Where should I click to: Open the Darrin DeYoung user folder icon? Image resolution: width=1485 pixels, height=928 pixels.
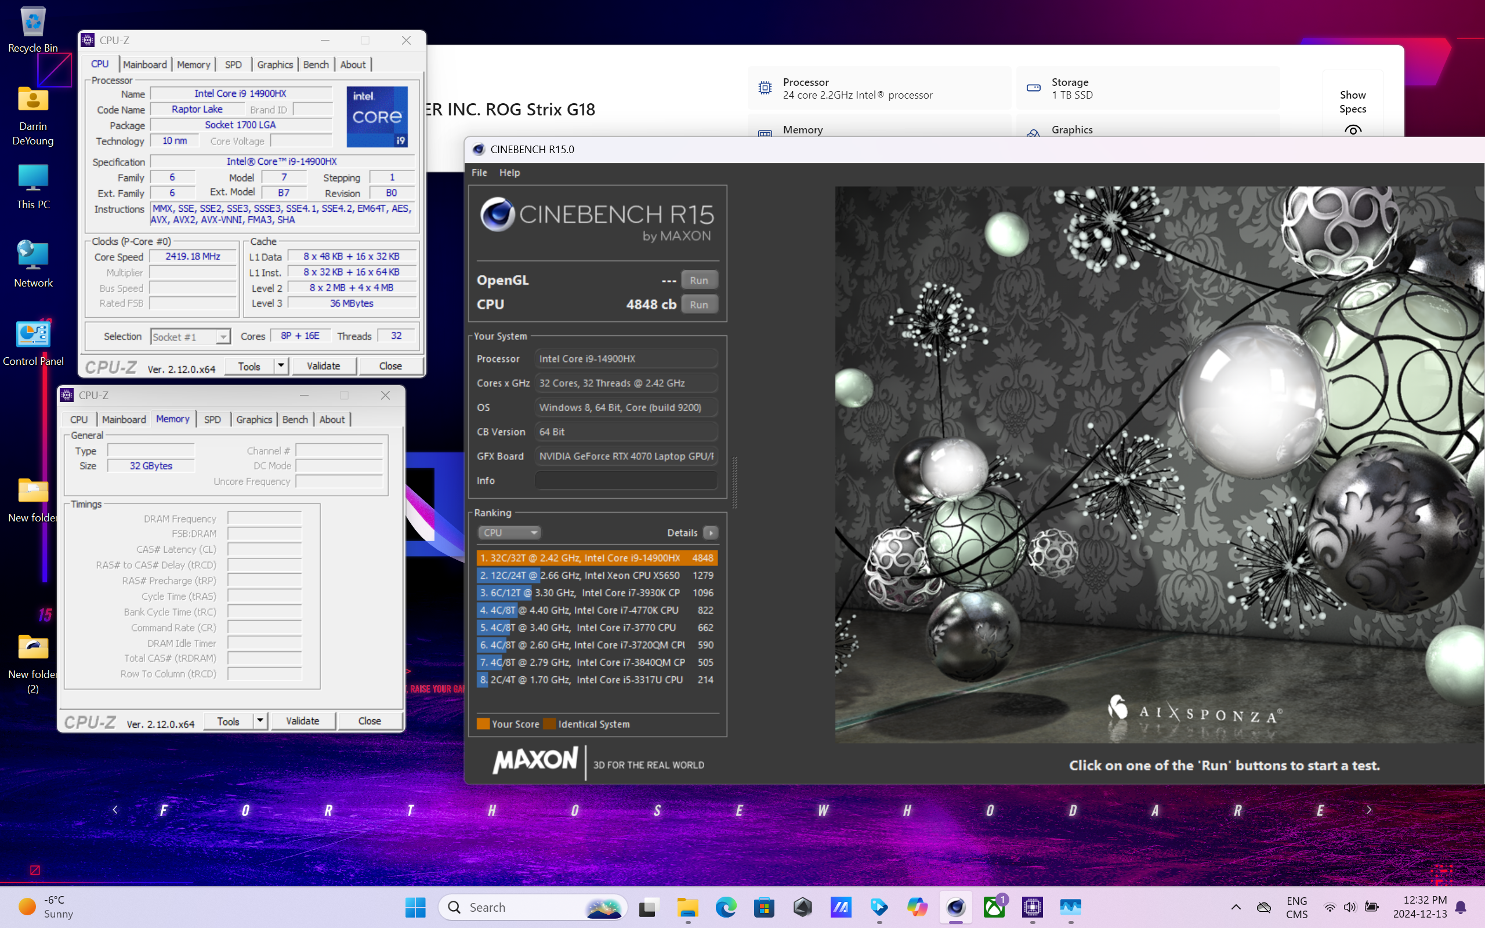pos(33,115)
